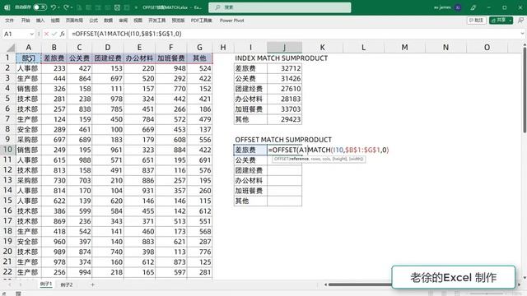Click cell F2 with value 948
This screenshot has height=296, width=527.
[x=171, y=68]
